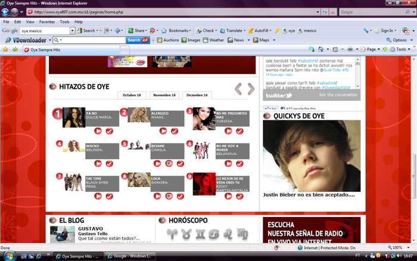Expand the address bar history dropdown
This screenshot has height=261, width=417.
click(x=318, y=12)
